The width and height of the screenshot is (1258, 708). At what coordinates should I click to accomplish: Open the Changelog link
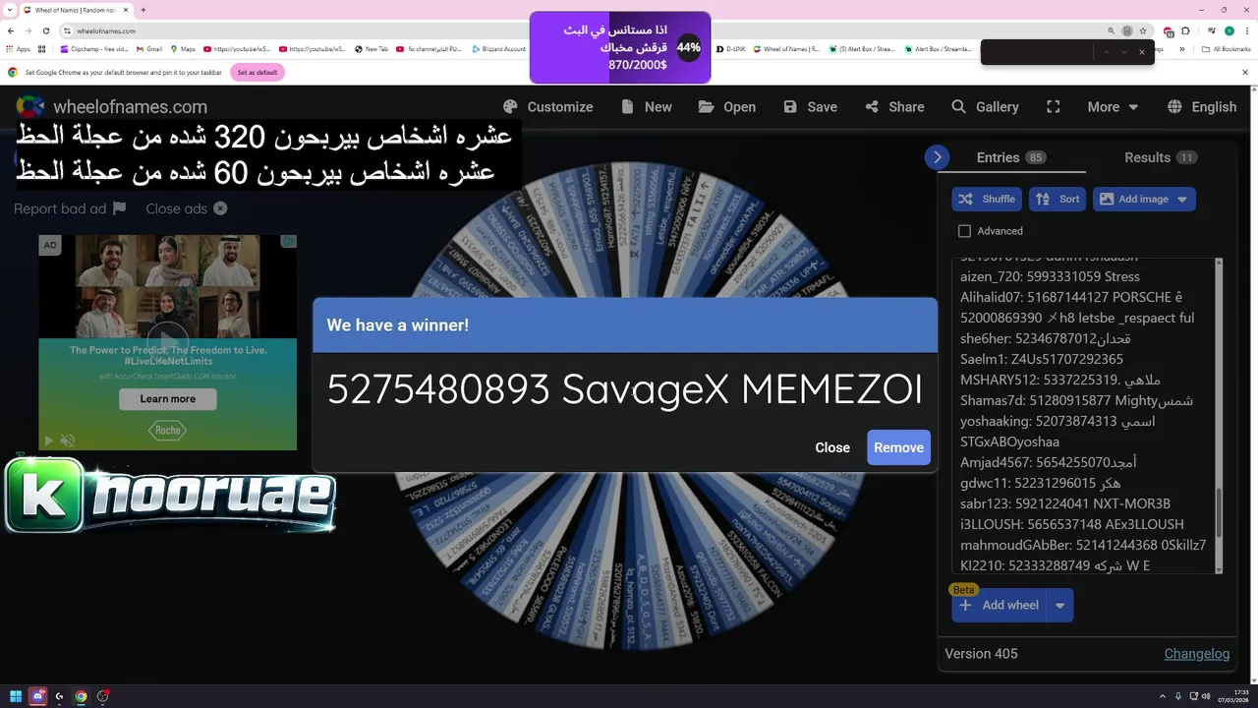coord(1197,654)
